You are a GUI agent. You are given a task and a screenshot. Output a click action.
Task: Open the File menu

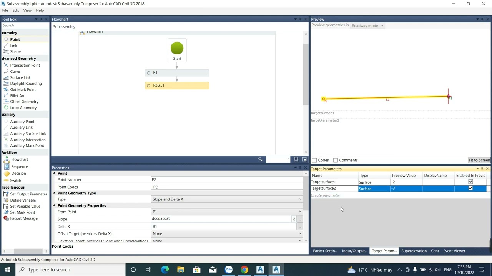point(5,10)
